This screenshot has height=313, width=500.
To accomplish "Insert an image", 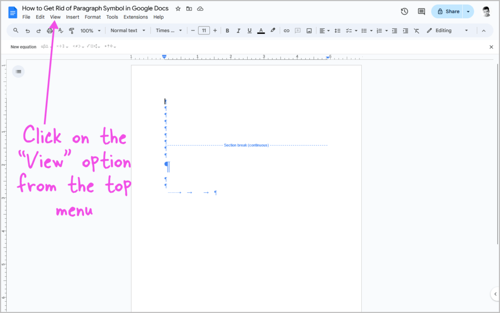I will pos(309,31).
